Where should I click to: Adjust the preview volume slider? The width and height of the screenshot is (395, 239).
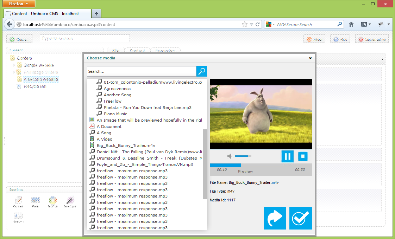[x=243, y=156]
